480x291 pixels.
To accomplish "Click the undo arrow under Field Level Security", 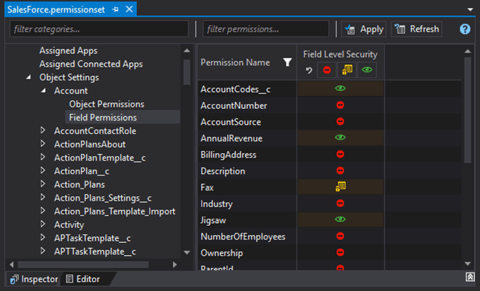I will point(309,70).
